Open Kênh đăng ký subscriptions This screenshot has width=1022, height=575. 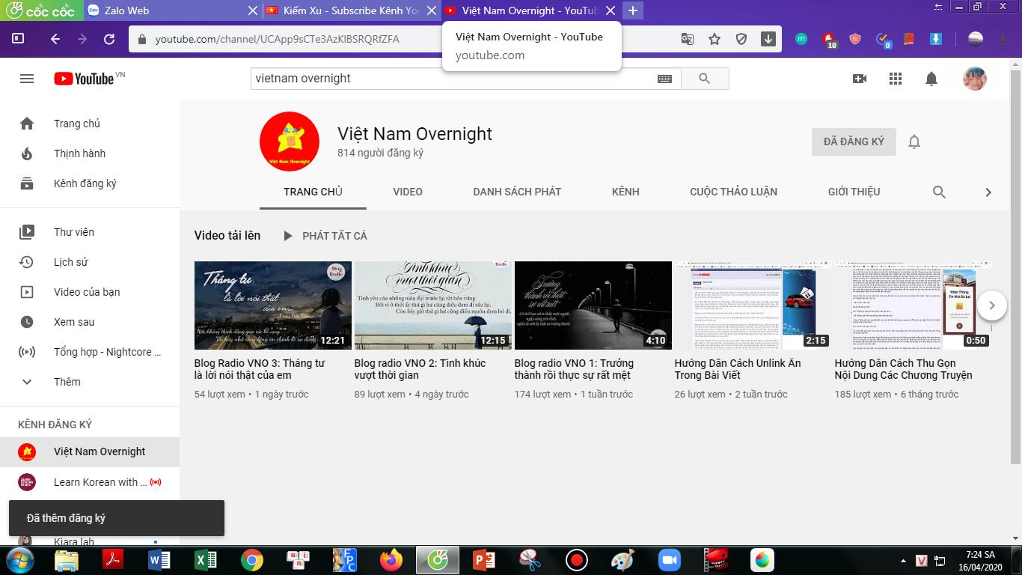[x=90, y=183]
